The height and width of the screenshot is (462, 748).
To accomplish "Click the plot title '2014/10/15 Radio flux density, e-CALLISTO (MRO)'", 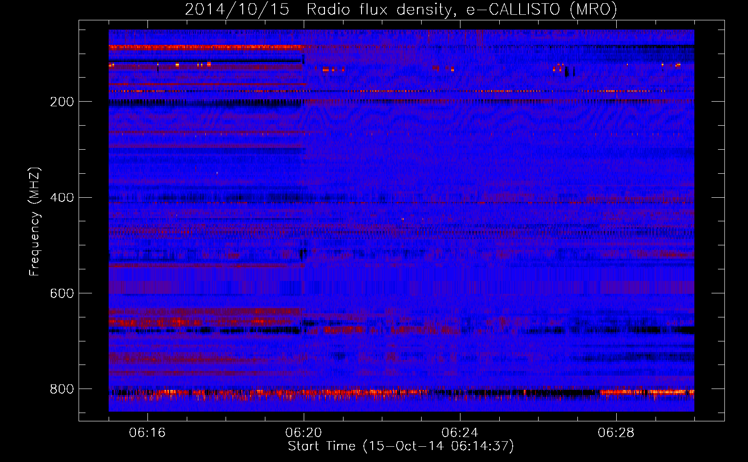I will [x=401, y=10].
